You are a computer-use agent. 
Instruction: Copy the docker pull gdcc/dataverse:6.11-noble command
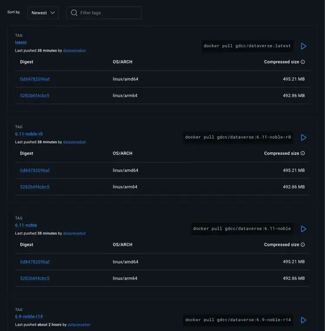tap(242, 229)
